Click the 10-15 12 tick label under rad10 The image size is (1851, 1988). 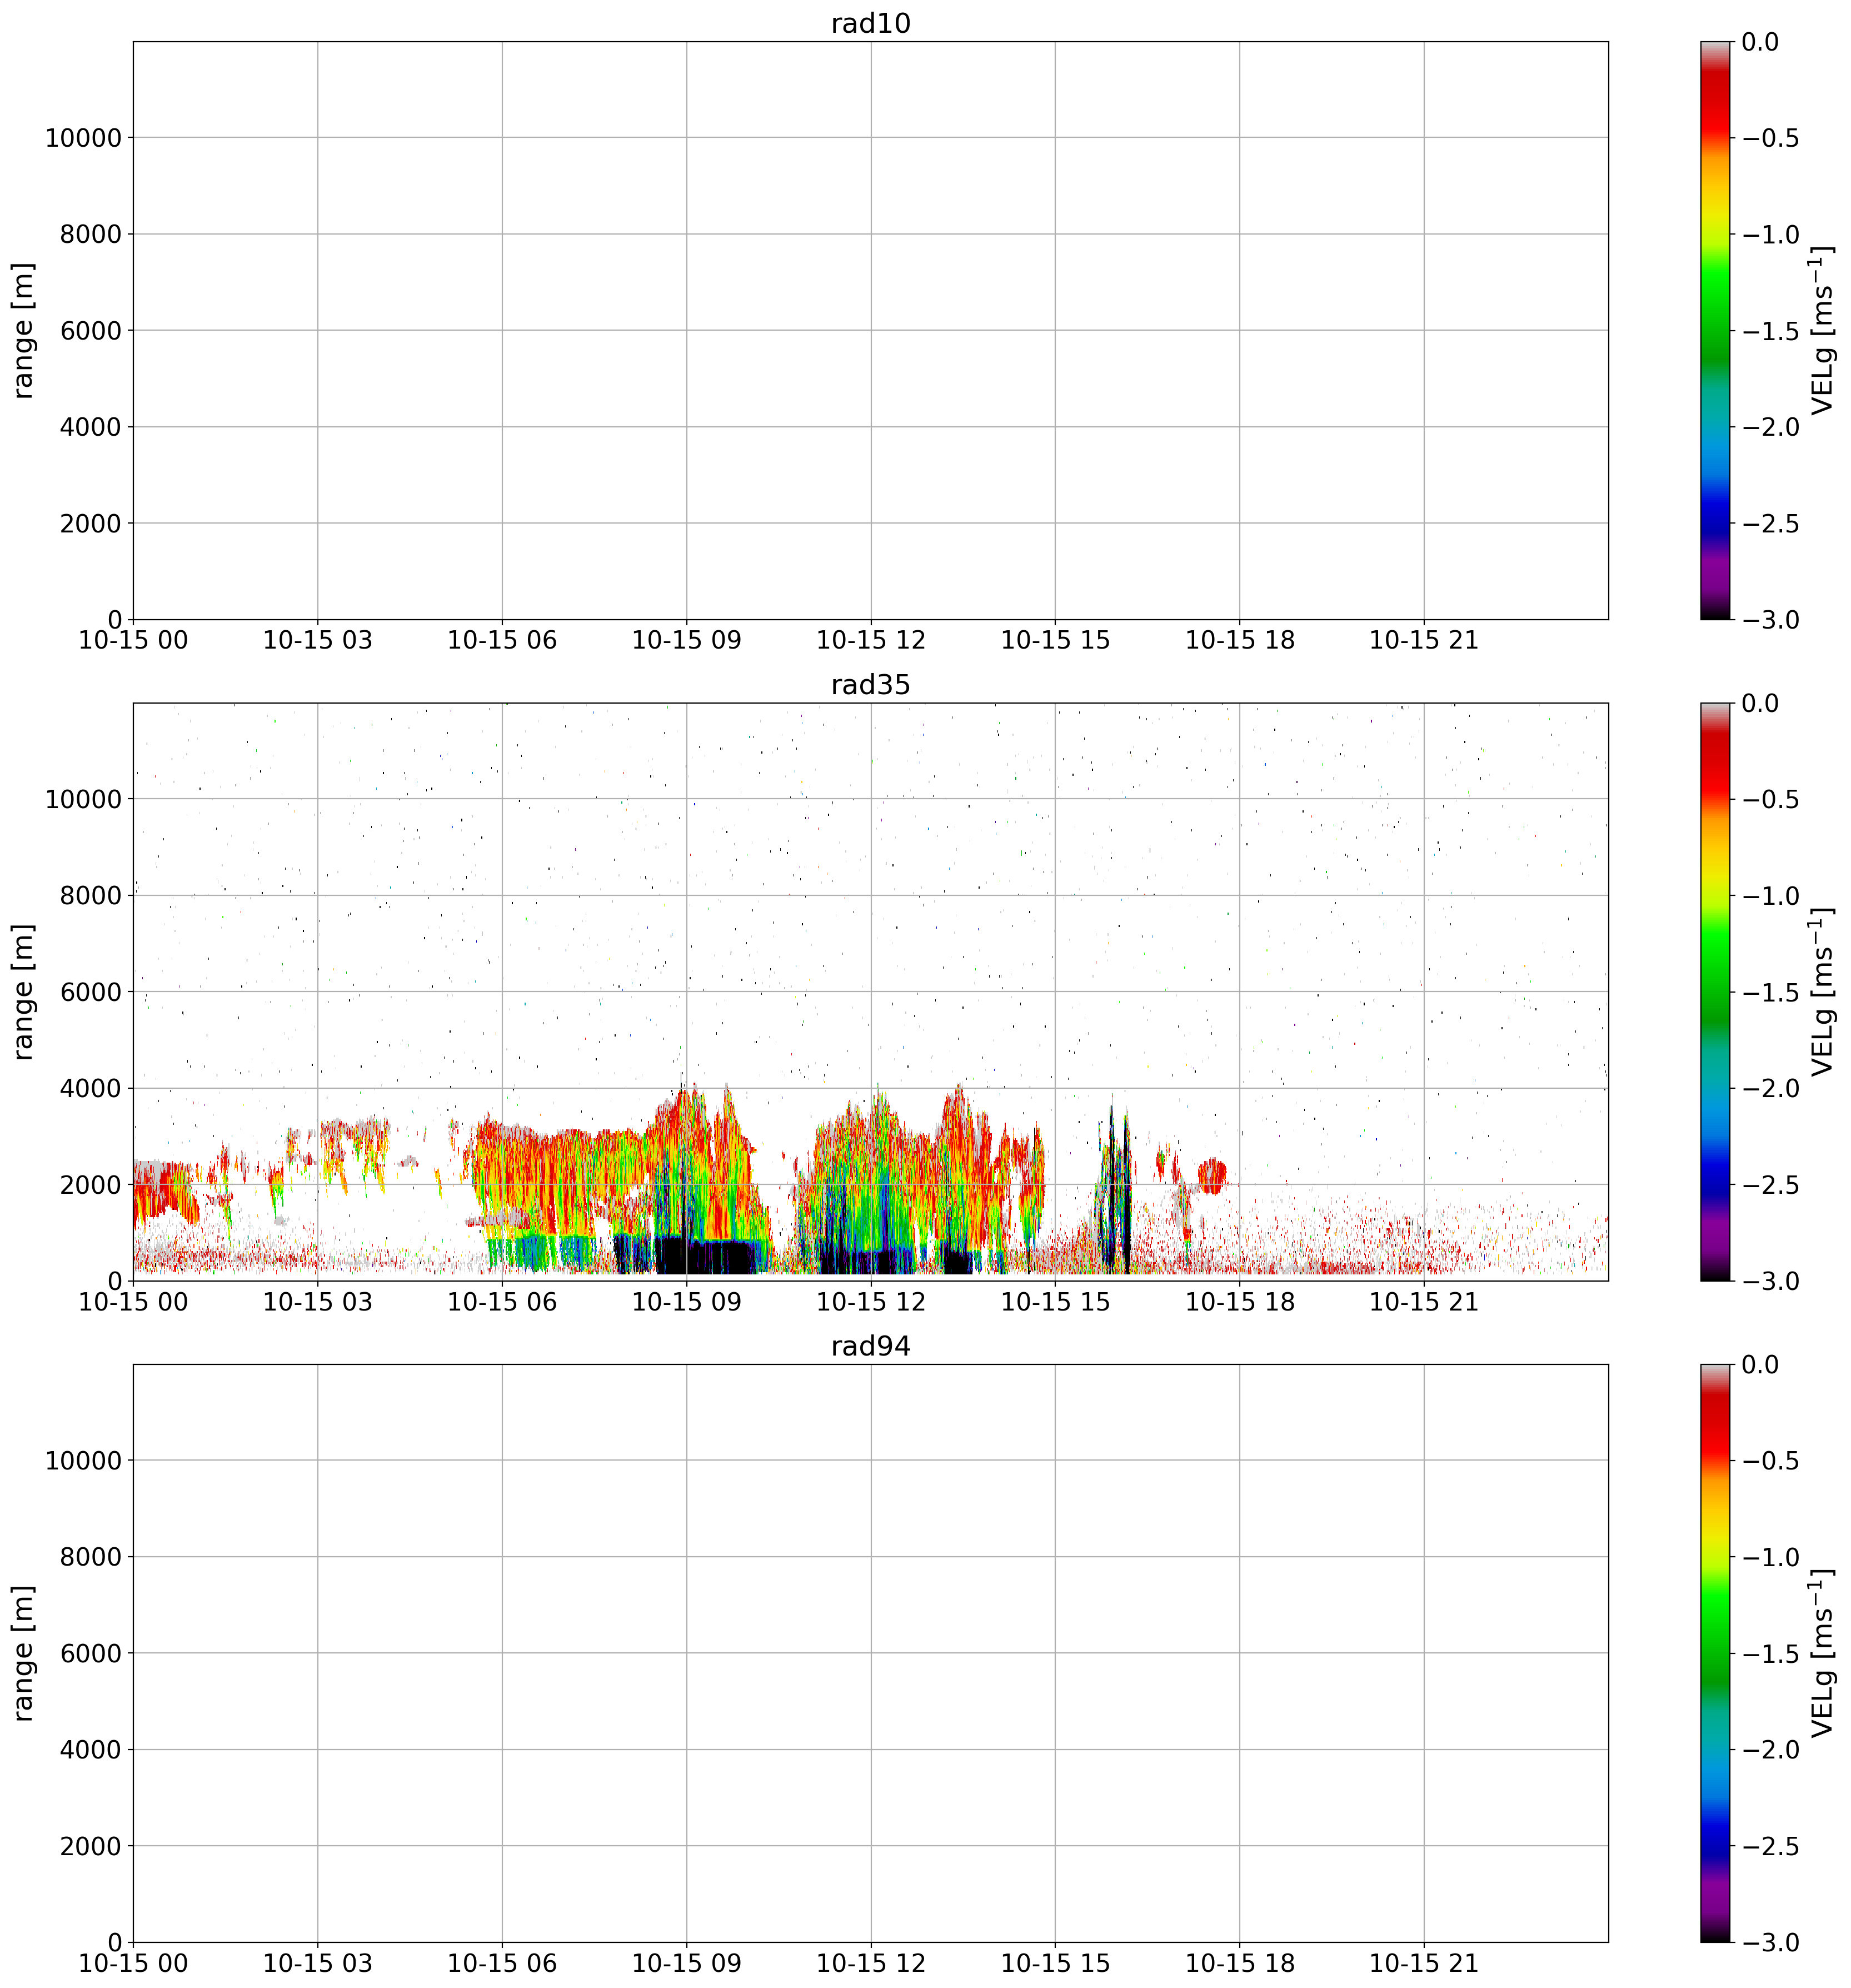point(870,641)
